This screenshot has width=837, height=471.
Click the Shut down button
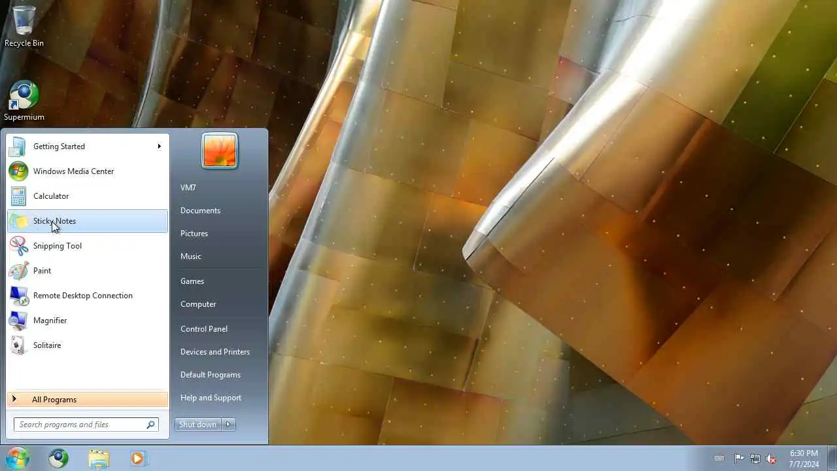tap(198, 425)
